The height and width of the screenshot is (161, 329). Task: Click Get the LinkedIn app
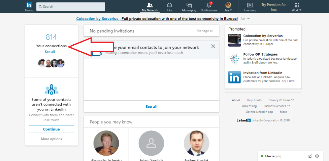259,112
